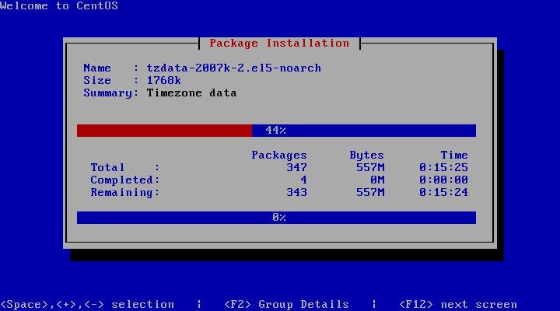Click the <F12> next screen hint
560x311 pixels.
coord(458,304)
